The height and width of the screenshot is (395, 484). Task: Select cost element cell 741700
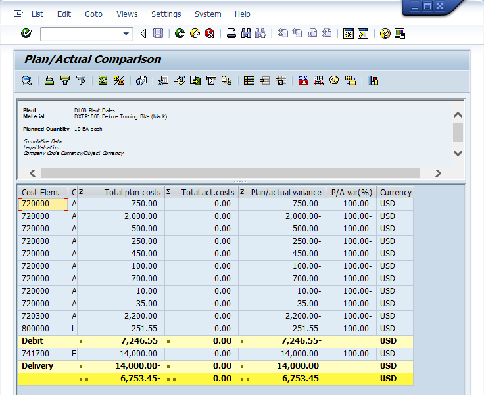click(x=43, y=354)
